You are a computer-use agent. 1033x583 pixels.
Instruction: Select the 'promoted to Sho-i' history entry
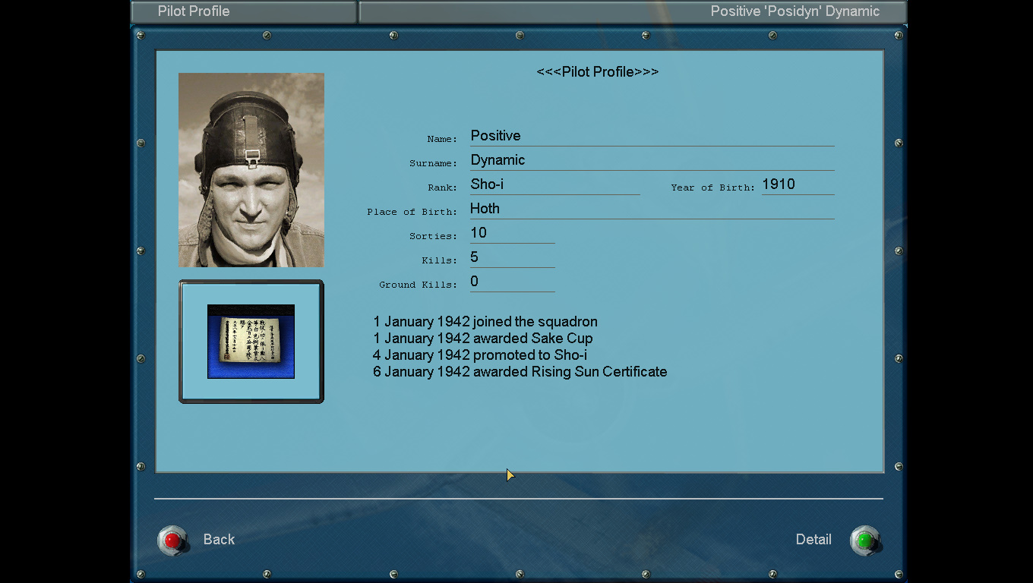pyautogui.click(x=480, y=355)
